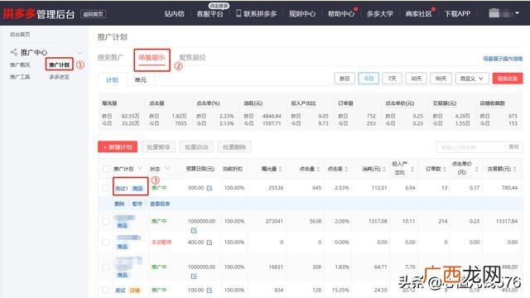Click the 批量暂停 button
This screenshot has height=298, width=530.
tap(158, 147)
